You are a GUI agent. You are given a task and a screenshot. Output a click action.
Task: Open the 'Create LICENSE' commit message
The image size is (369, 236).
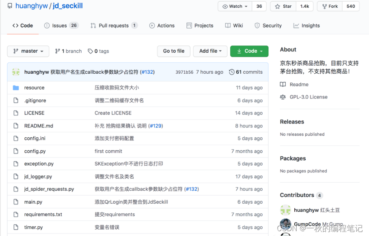(x=113, y=113)
